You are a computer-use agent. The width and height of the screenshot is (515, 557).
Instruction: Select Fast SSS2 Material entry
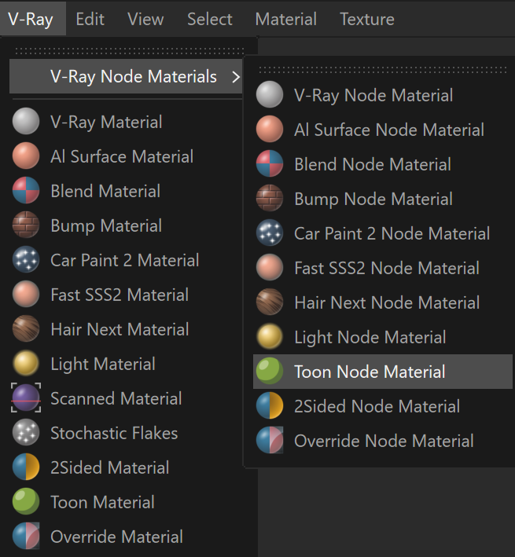pos(126,294)
